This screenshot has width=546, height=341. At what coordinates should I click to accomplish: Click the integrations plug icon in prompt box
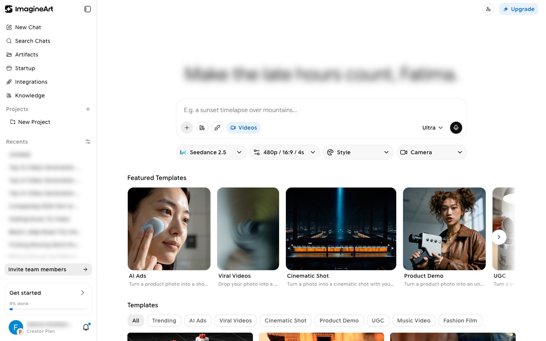(x=217, y=128)
